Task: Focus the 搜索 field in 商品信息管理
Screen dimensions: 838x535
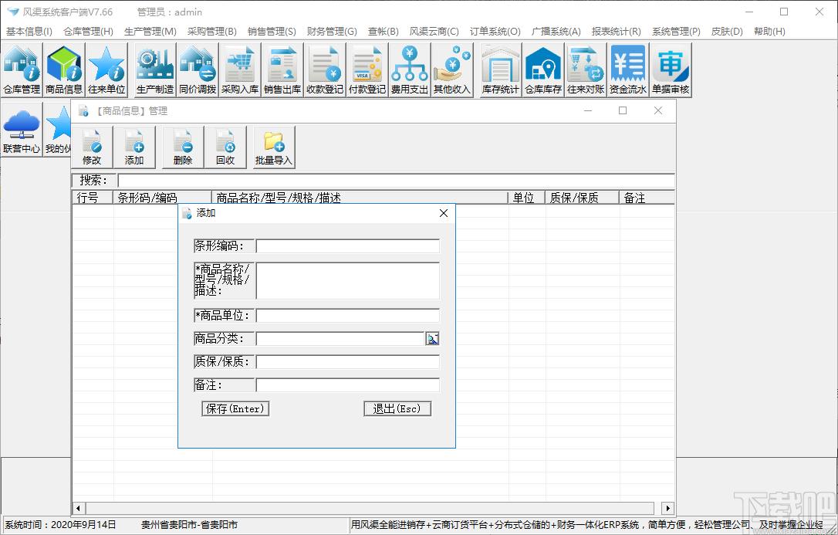Action: click(x=396, y=181)
